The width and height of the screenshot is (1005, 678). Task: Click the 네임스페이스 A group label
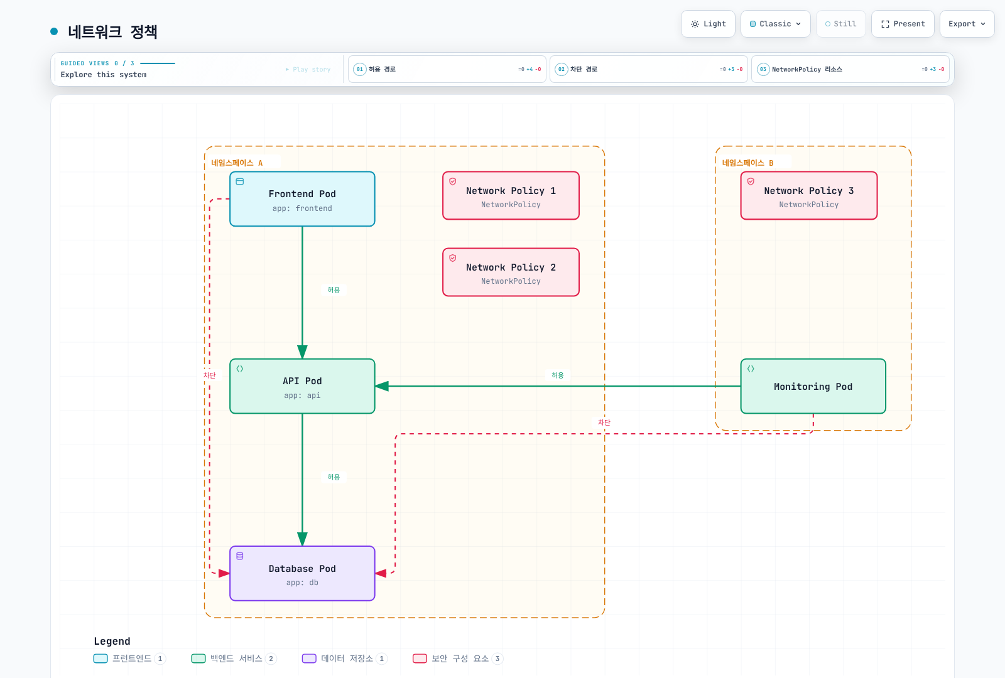(x=237, y=163)
